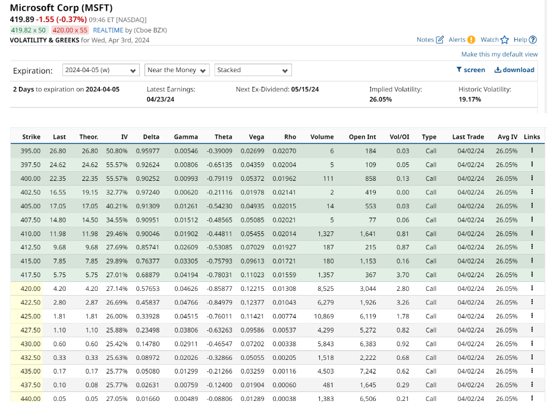Click the Help link text
The image size is (556, 417).
click(520, 40)
